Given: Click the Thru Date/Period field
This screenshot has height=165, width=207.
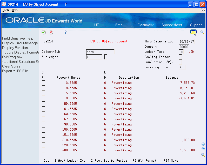Looking at the screenshot, I should [x=186, y=41].
